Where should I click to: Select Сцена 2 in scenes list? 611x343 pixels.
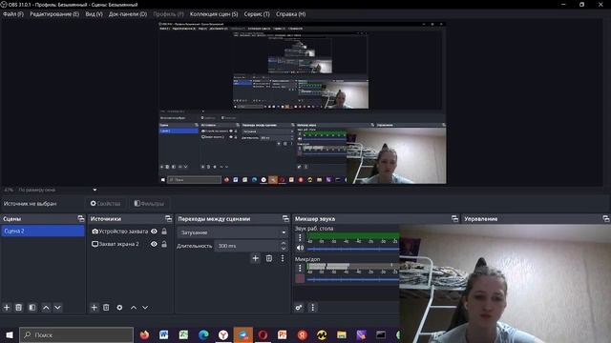pos(42,231)
